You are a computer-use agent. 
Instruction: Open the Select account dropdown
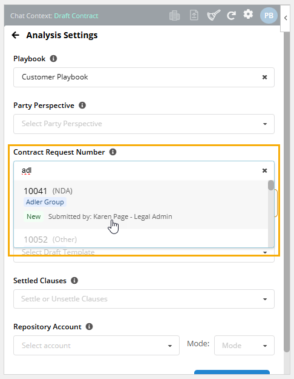(x=96, y=346)
